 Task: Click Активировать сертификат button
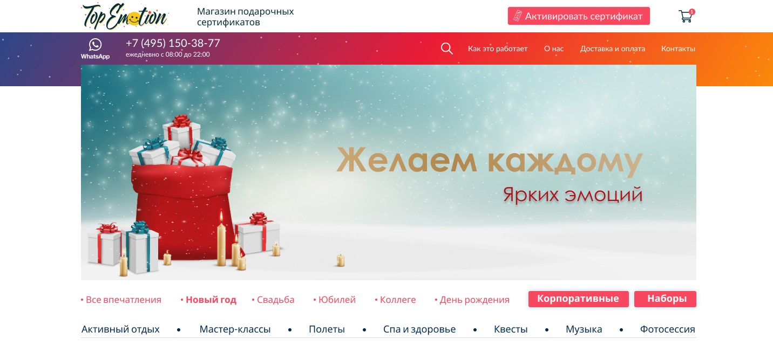579,16
